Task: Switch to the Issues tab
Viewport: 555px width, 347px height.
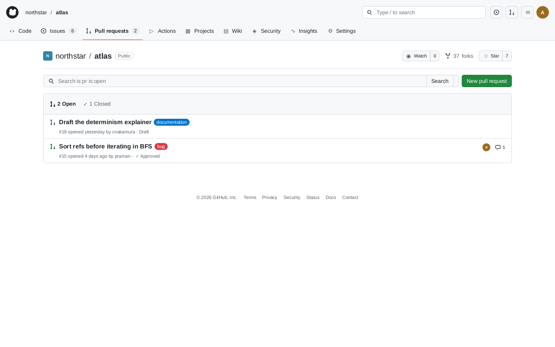Action: [59, 31]
